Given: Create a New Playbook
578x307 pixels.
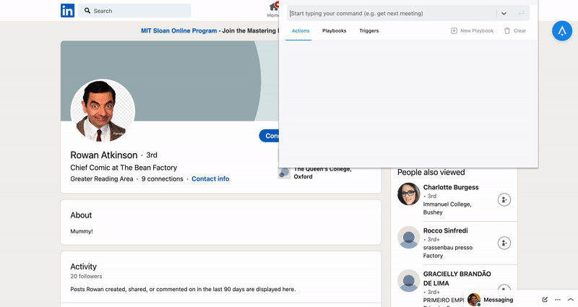Looking at the screenshot, I should tap(473, 31).
